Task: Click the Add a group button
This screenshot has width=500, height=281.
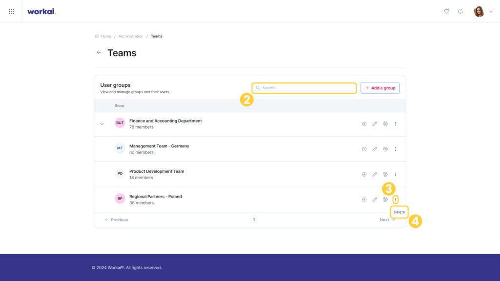Action: pyautogui.click(x=380, y=88)
